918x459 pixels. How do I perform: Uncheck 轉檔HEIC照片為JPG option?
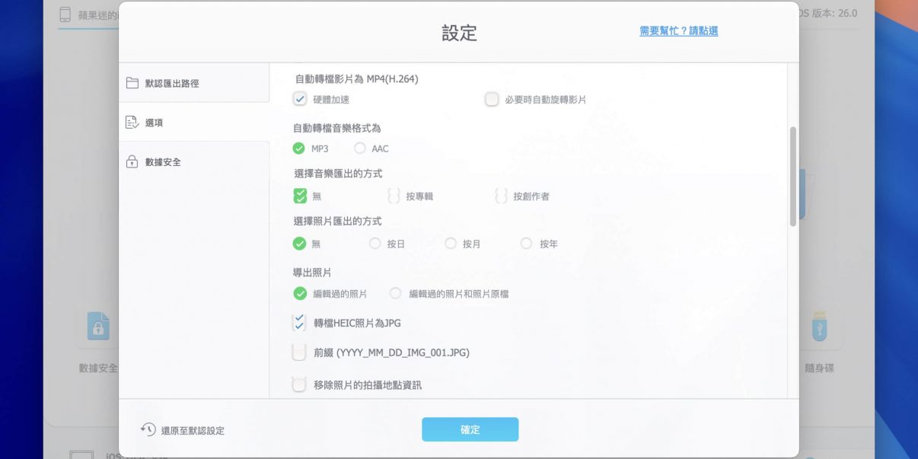point(299,323)
